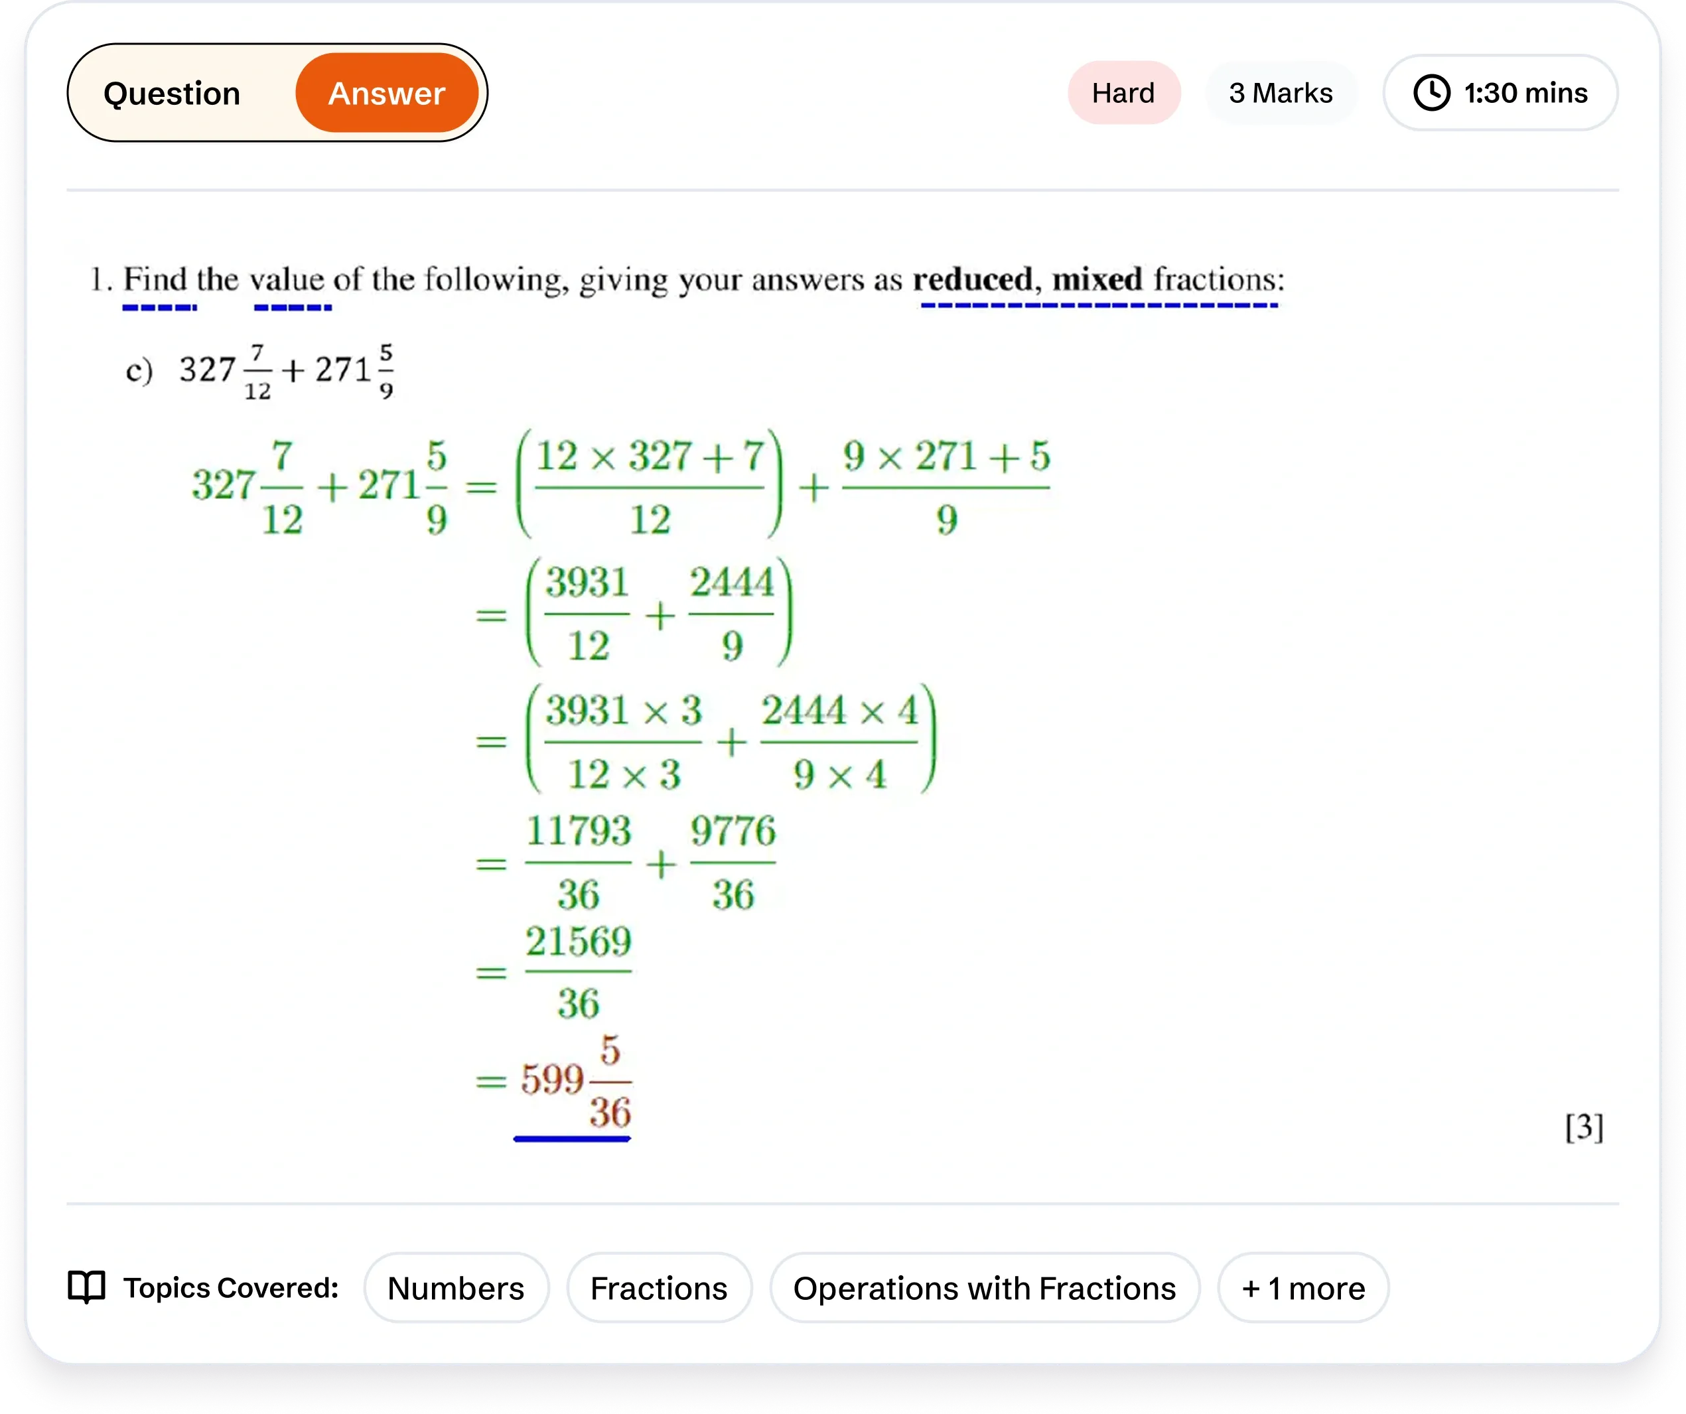This screenshot has height=1414, width=1686.
Task: Switch to the Question toggle option
Action: (172, 94)
